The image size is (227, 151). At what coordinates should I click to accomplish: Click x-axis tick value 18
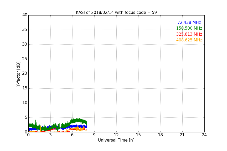pyautogui.click(x=161, y=135)
